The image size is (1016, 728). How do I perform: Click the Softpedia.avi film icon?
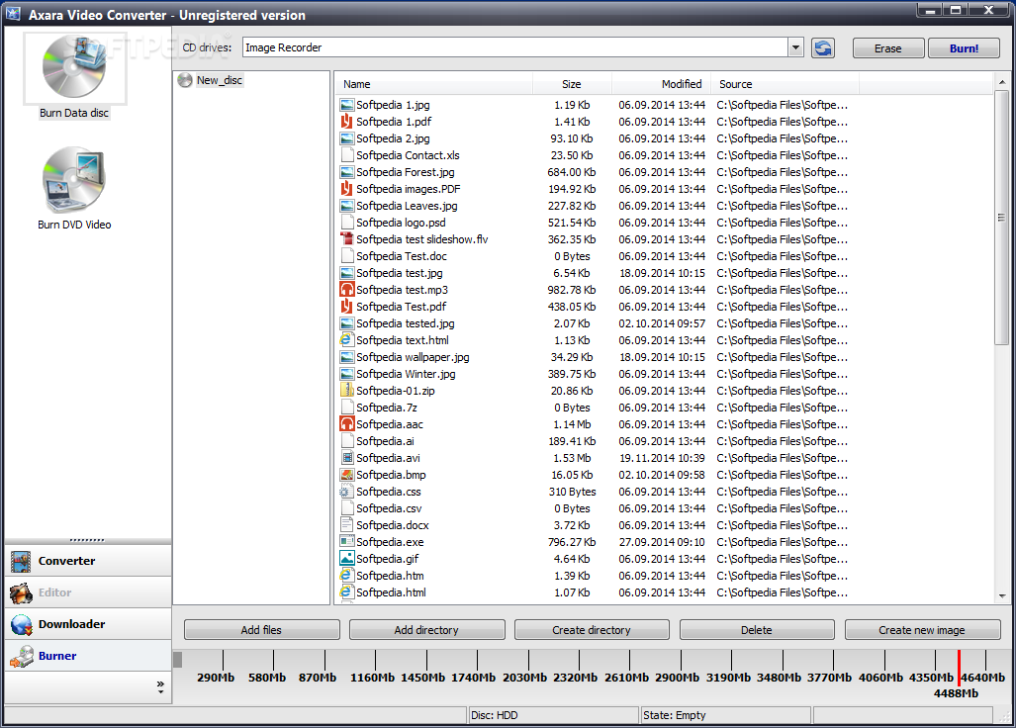[347, 459]
